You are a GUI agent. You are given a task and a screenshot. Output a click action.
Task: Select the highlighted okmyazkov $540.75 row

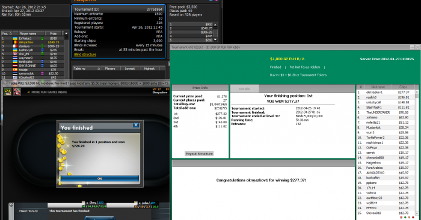[x=32, y=43]
